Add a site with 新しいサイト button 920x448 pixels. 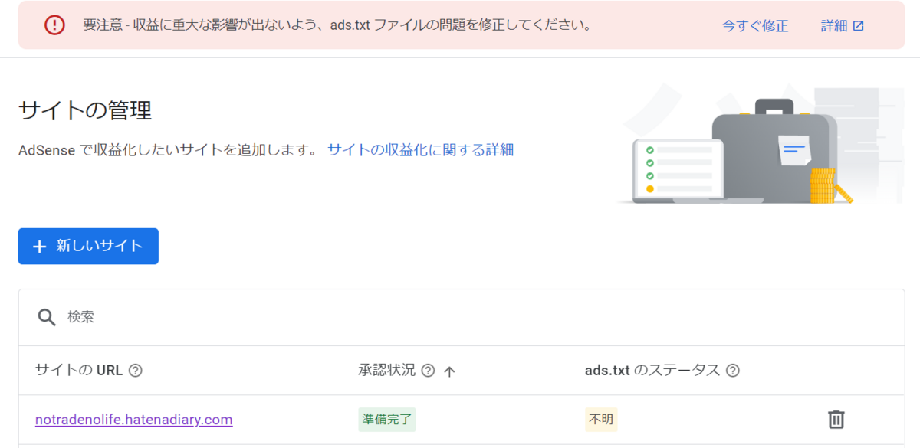coord(88,246)
